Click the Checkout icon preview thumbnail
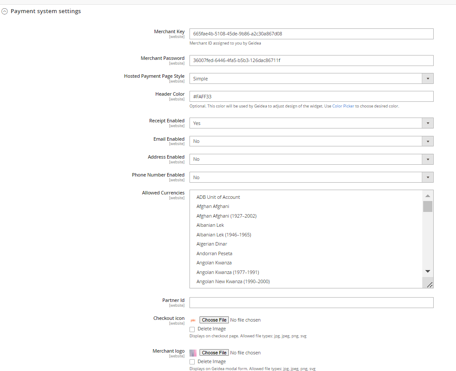The image size is (456, 371). 193,320
